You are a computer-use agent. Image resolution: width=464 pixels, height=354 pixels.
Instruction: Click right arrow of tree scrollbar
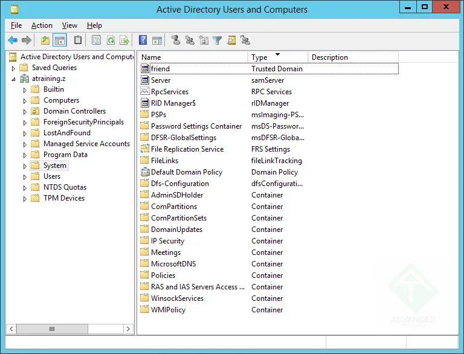coord(128,329)
